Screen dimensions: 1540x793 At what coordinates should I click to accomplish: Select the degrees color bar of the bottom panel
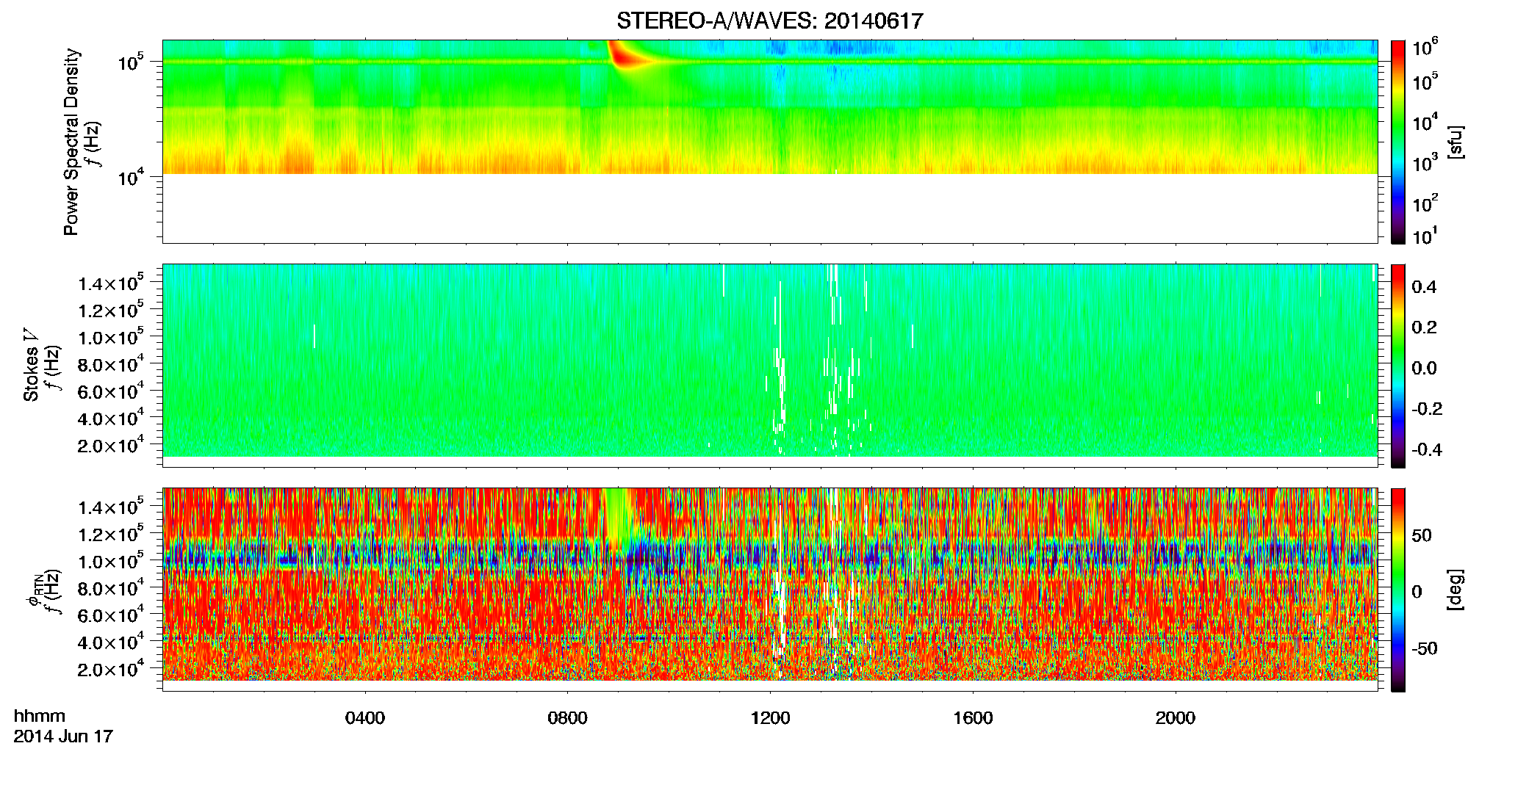pyautogui.click(x=1397, y=590)
